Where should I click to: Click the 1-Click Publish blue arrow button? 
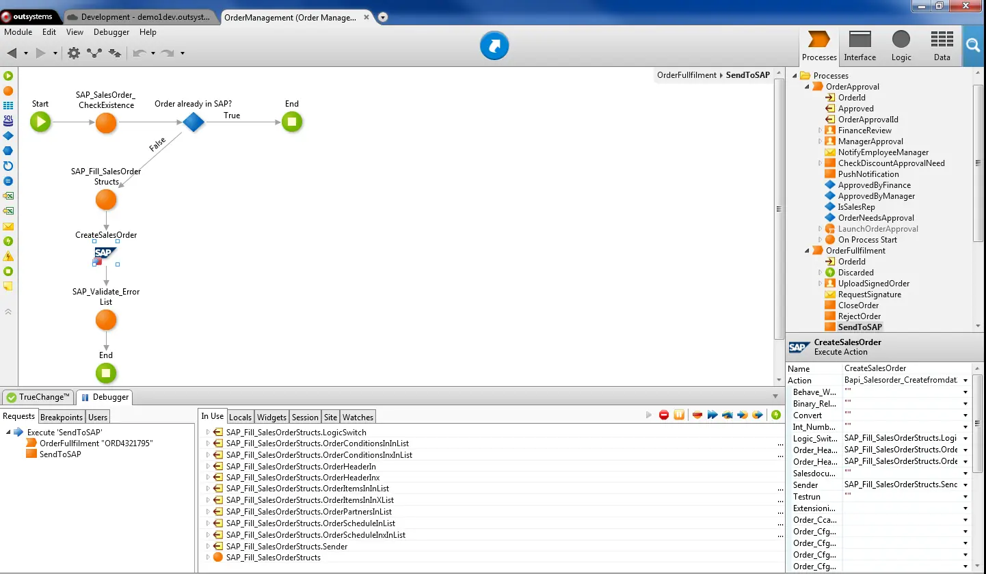[x=494, y=46]
